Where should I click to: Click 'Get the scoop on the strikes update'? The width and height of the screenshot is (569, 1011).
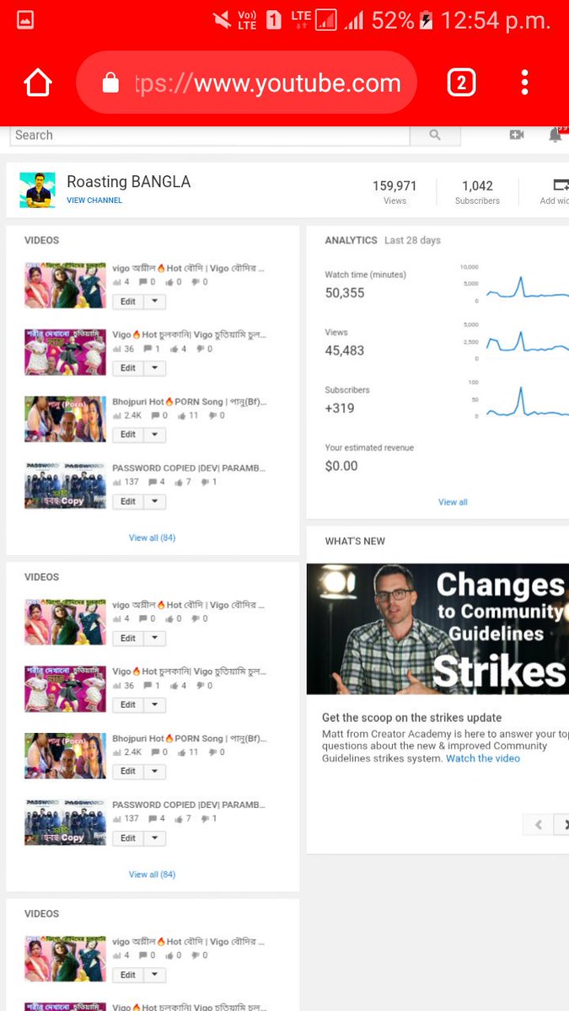click(412, 718)
